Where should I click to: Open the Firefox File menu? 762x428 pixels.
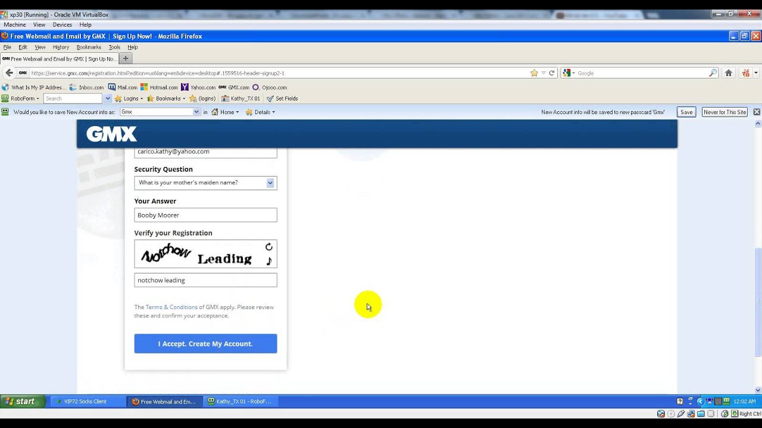coord(7,47)
